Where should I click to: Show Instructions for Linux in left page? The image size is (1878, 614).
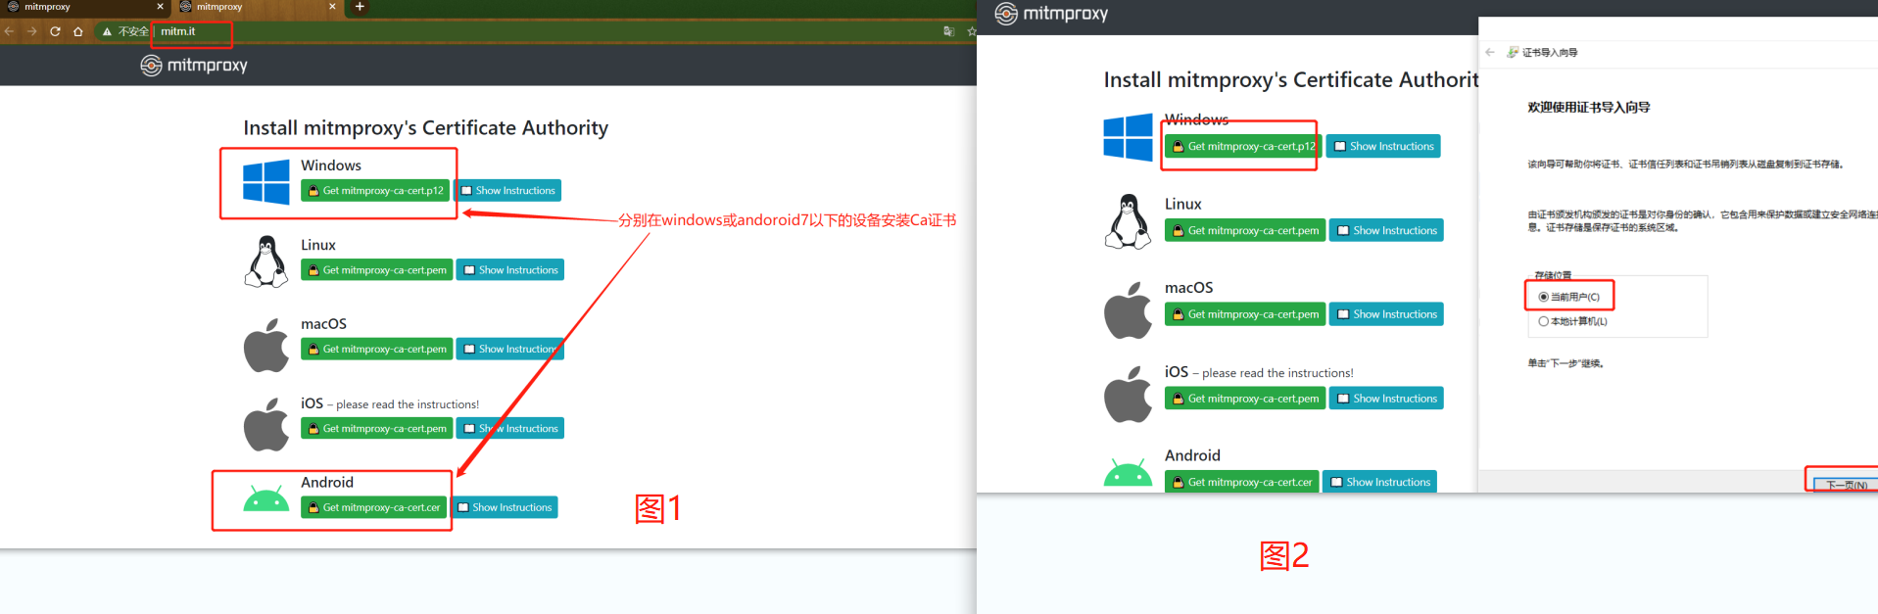pyautogui.click(x=510, y=270)
